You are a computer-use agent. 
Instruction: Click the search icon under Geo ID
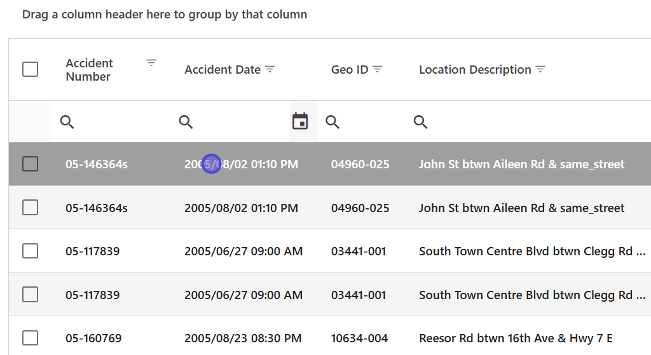pyautogui.click(x=332, y=121)
